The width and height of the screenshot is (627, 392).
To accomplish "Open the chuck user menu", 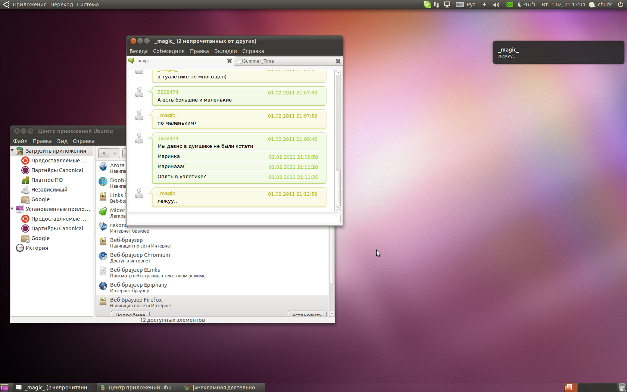I will tap(601, 4).
